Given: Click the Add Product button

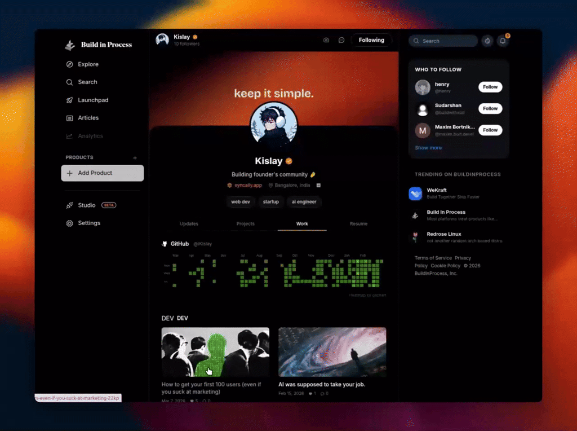Looking at the screenshot, I should point(103,173).
